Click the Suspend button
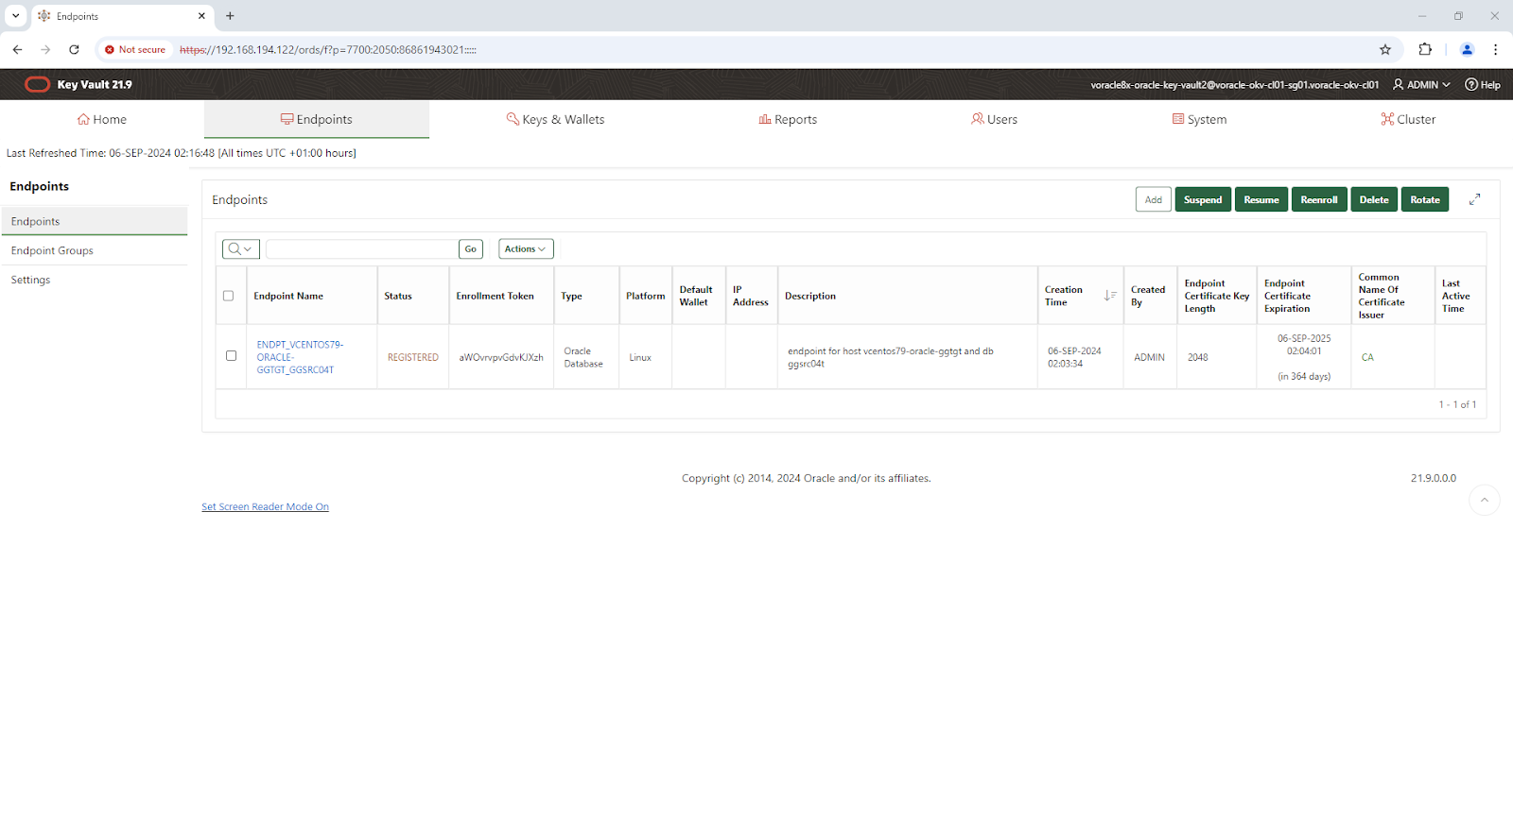The height and width of the screenshot is (819, 1513). 1203,199
